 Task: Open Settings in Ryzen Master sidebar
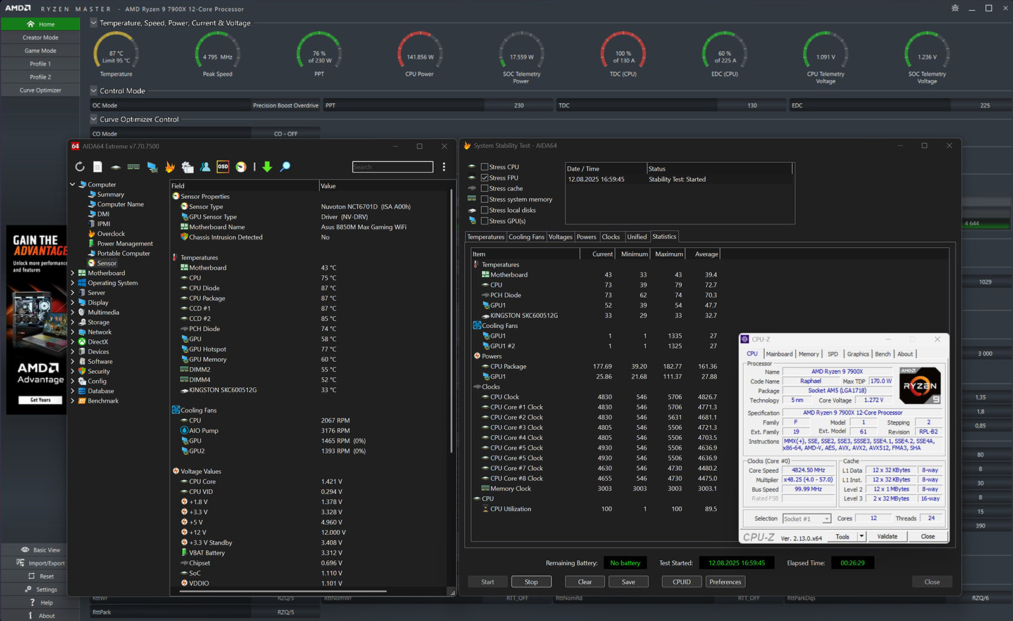pos(41,589)
